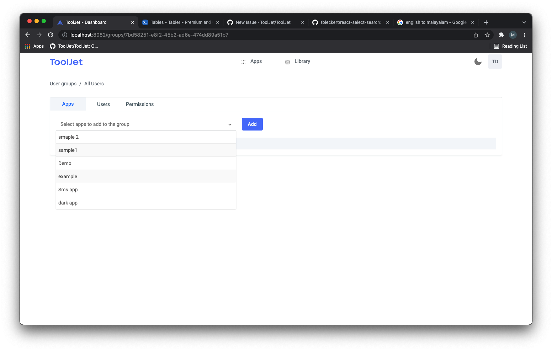Switch to the Users tab
Viewport: 552px width, 351px height.
[x=103, y=104]
